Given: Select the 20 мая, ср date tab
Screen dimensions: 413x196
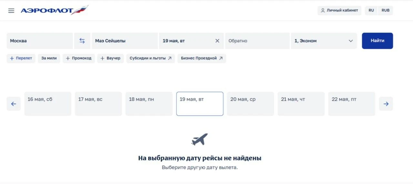Looking at the screenshot, I should tap(250, 104).
